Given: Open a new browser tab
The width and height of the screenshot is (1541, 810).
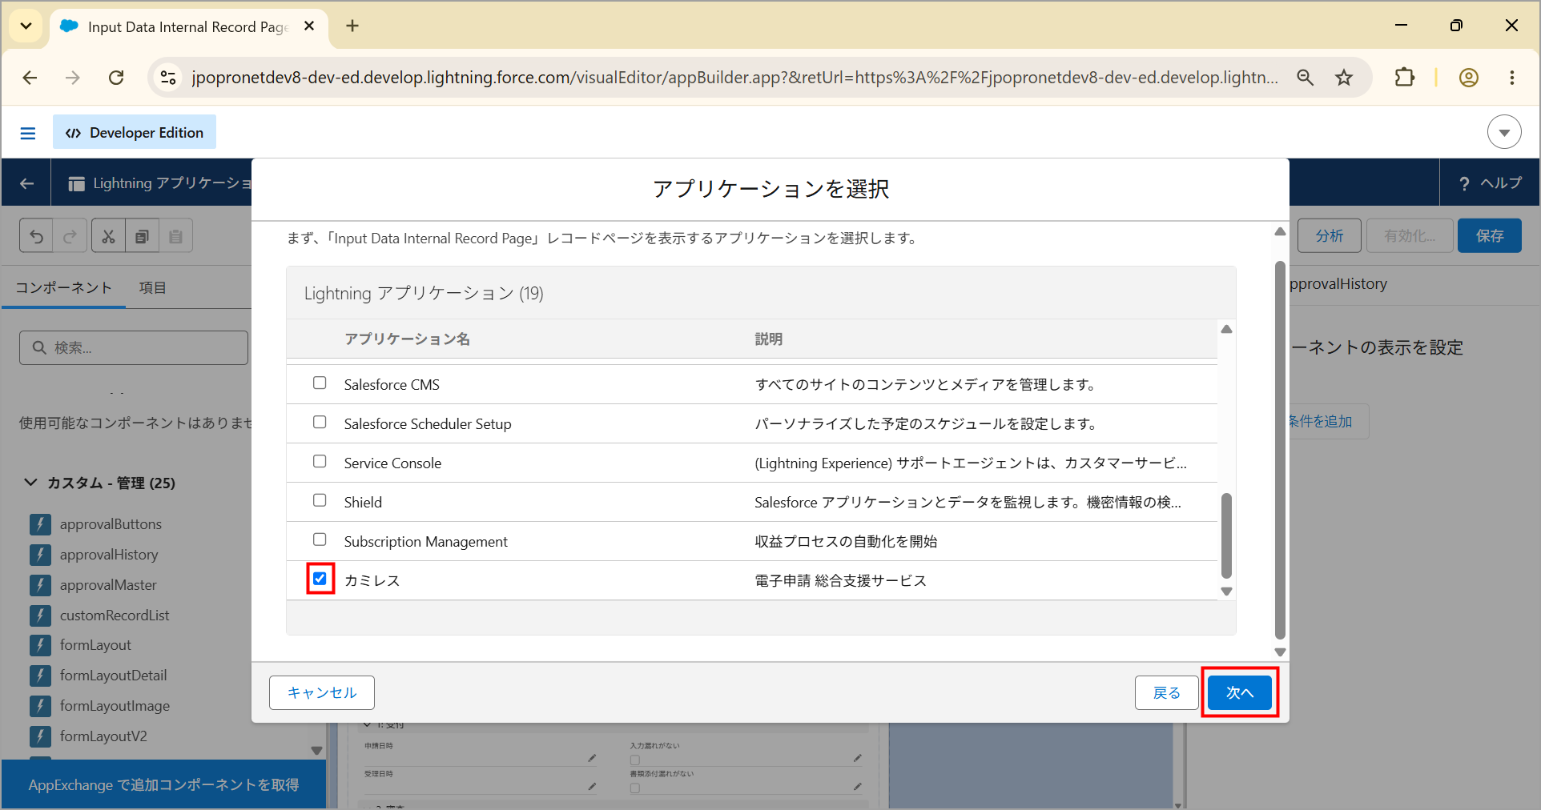Looking at the screenshot, I should 352,26.
